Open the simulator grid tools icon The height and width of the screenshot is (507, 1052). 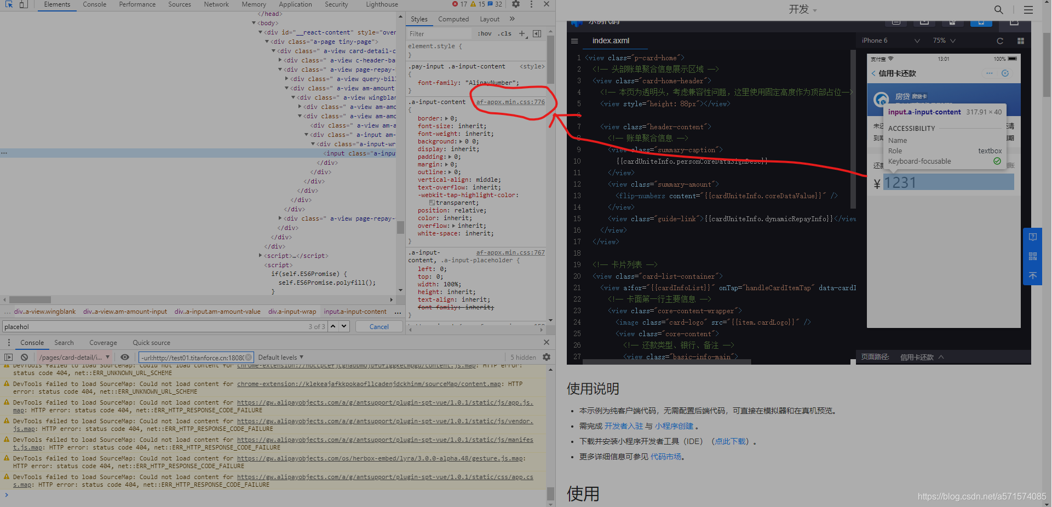[x=1021, y=41]
